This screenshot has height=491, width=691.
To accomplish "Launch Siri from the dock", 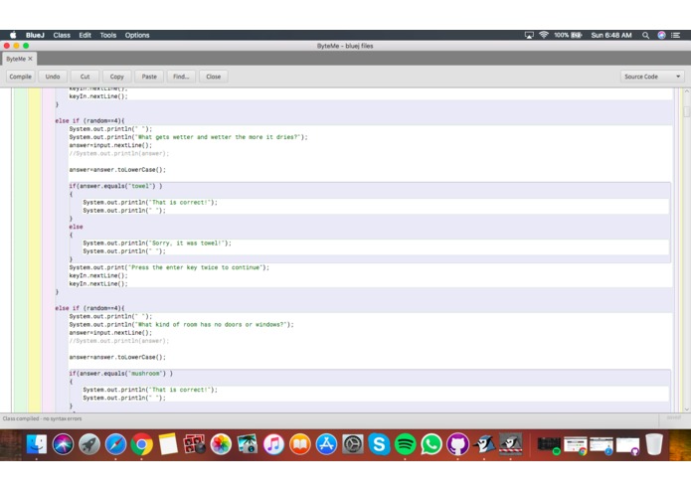I will click(x=63, y=444).
